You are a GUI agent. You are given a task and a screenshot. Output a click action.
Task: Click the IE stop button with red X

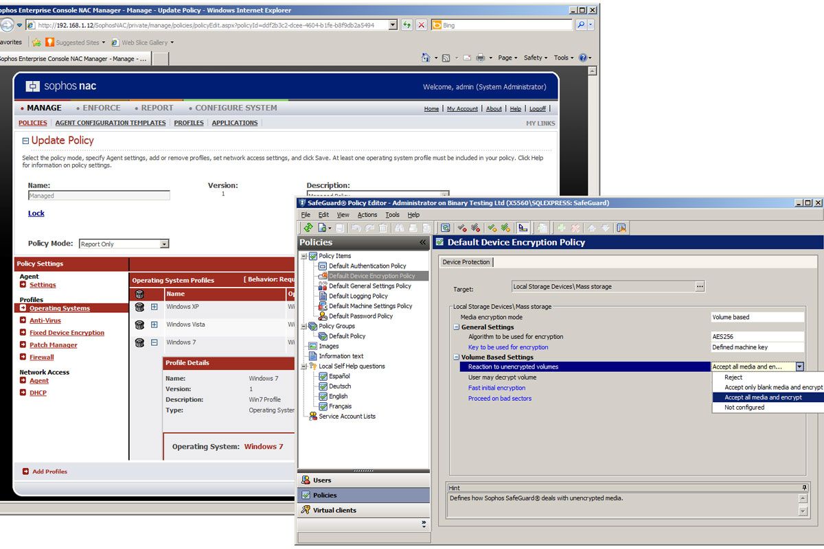(422, 25)
